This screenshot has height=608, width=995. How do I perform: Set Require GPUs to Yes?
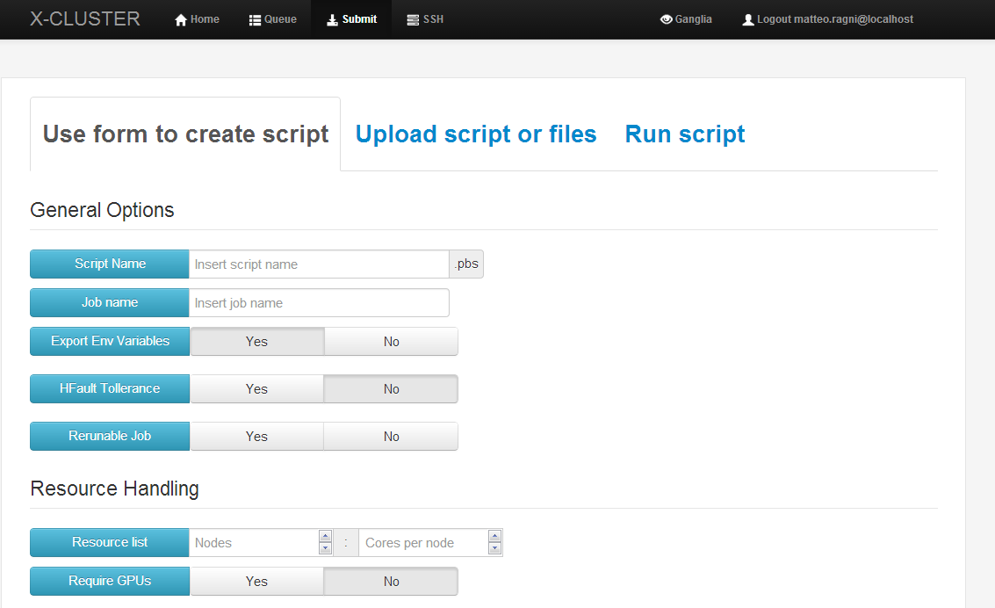pyautogui.click(x=257, y=582)
